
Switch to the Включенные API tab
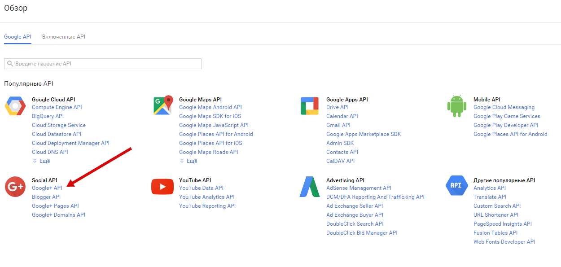click(x=64, y=37)
